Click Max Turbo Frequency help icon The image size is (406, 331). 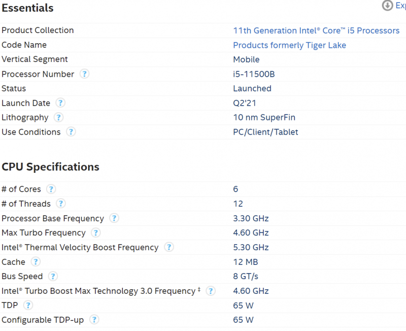(95, 233)
